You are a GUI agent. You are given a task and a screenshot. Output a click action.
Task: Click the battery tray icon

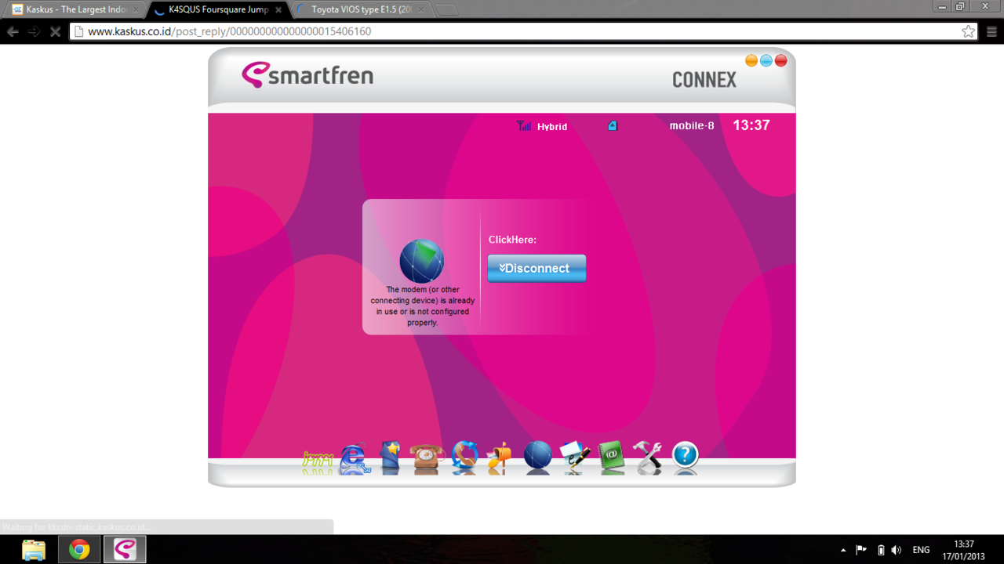[880, 550]
